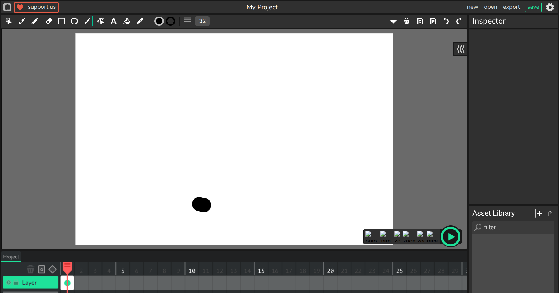Toggle the lock on Layer
This screenshot has width=559, height=293.
point(16,283)
